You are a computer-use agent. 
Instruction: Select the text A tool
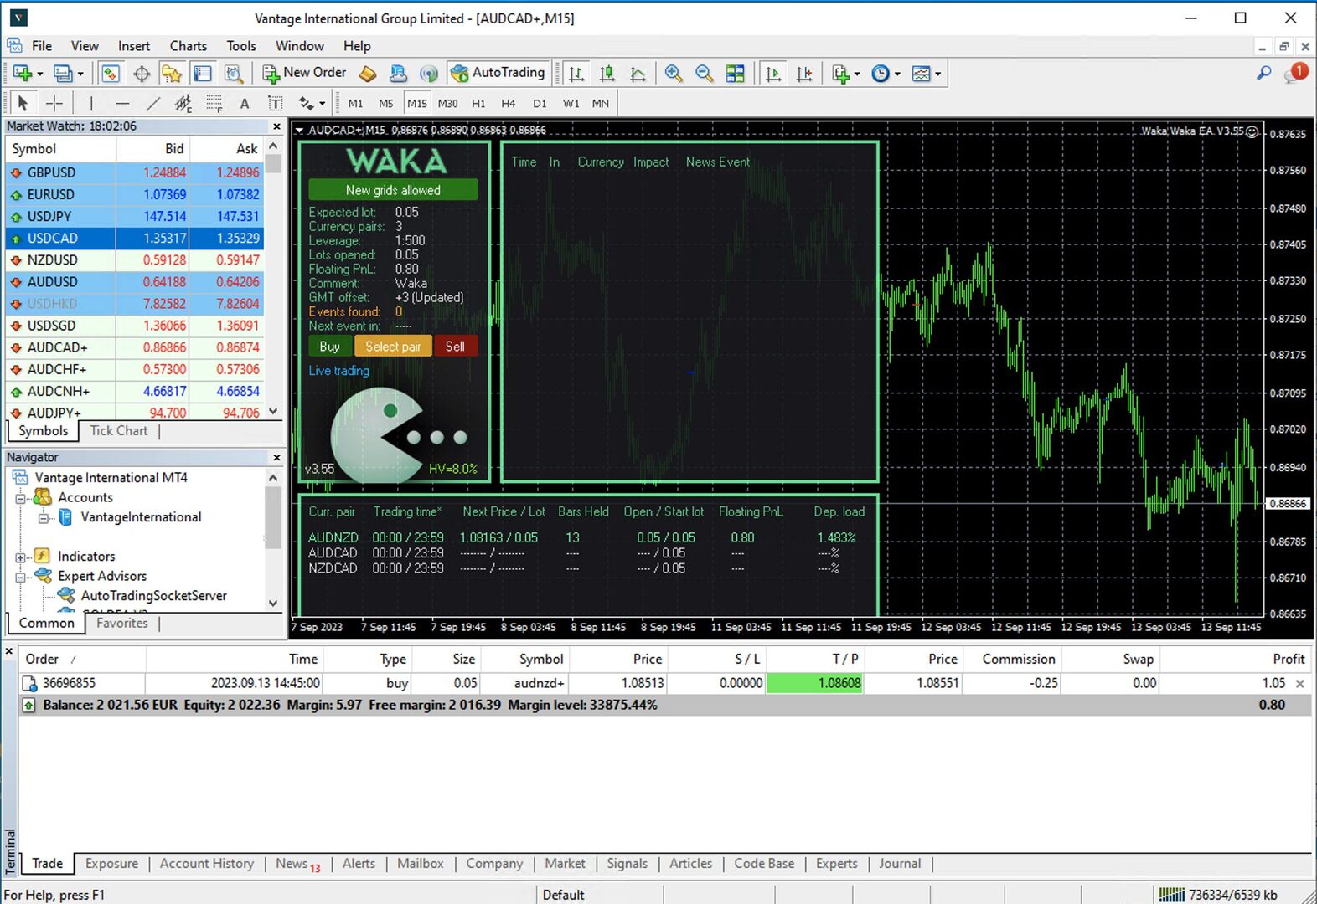[245, 103]
